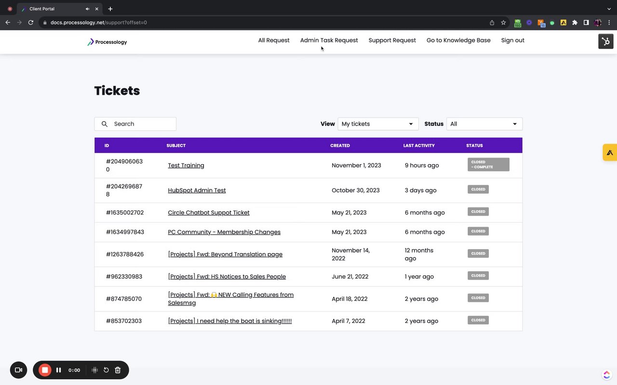Image resolution: width=617 pixels, height=385 pixels.
Task: Click Sign out
Action: click(512, 40)
